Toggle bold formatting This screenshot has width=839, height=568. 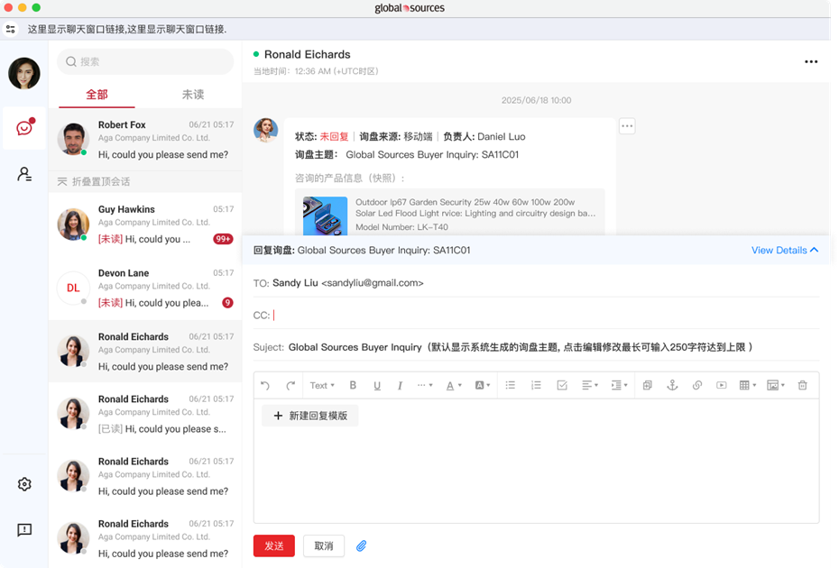[353, 385]
